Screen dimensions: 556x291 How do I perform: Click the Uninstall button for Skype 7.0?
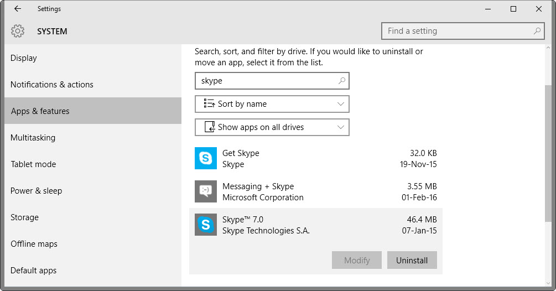click(x=412, y=260)
